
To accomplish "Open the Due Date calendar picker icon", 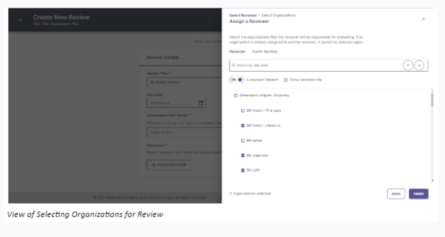I will 201,103.
